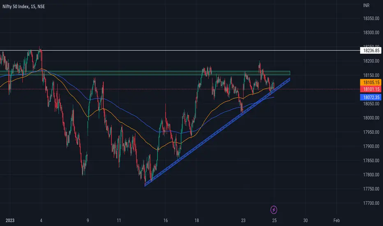Select the green horizontal resistance zone
The height and width of the screenshot is (226, 383).
tap(145, 73)
